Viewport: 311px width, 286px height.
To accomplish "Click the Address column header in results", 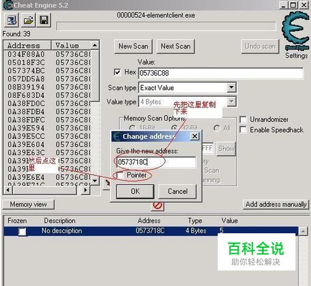I will 27,45.
